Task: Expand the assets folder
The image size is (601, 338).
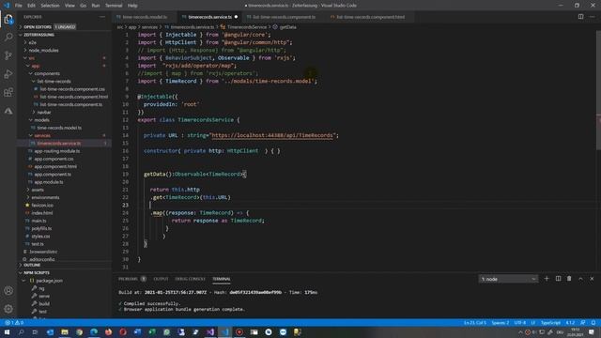Action: pos(38,190)
